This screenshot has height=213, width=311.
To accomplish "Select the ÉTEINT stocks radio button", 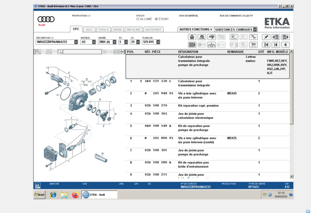I will point(156,19).
